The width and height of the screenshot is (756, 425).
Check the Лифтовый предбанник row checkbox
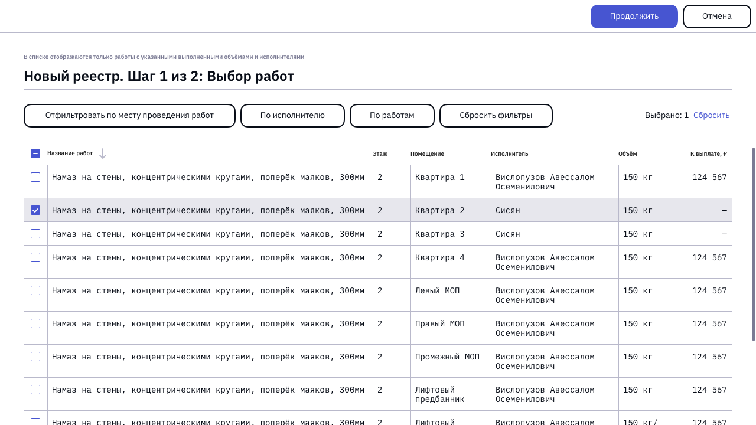pos(35,390)
